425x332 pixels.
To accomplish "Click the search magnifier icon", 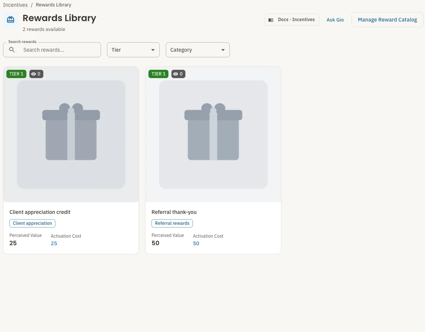I will [12, 50].
